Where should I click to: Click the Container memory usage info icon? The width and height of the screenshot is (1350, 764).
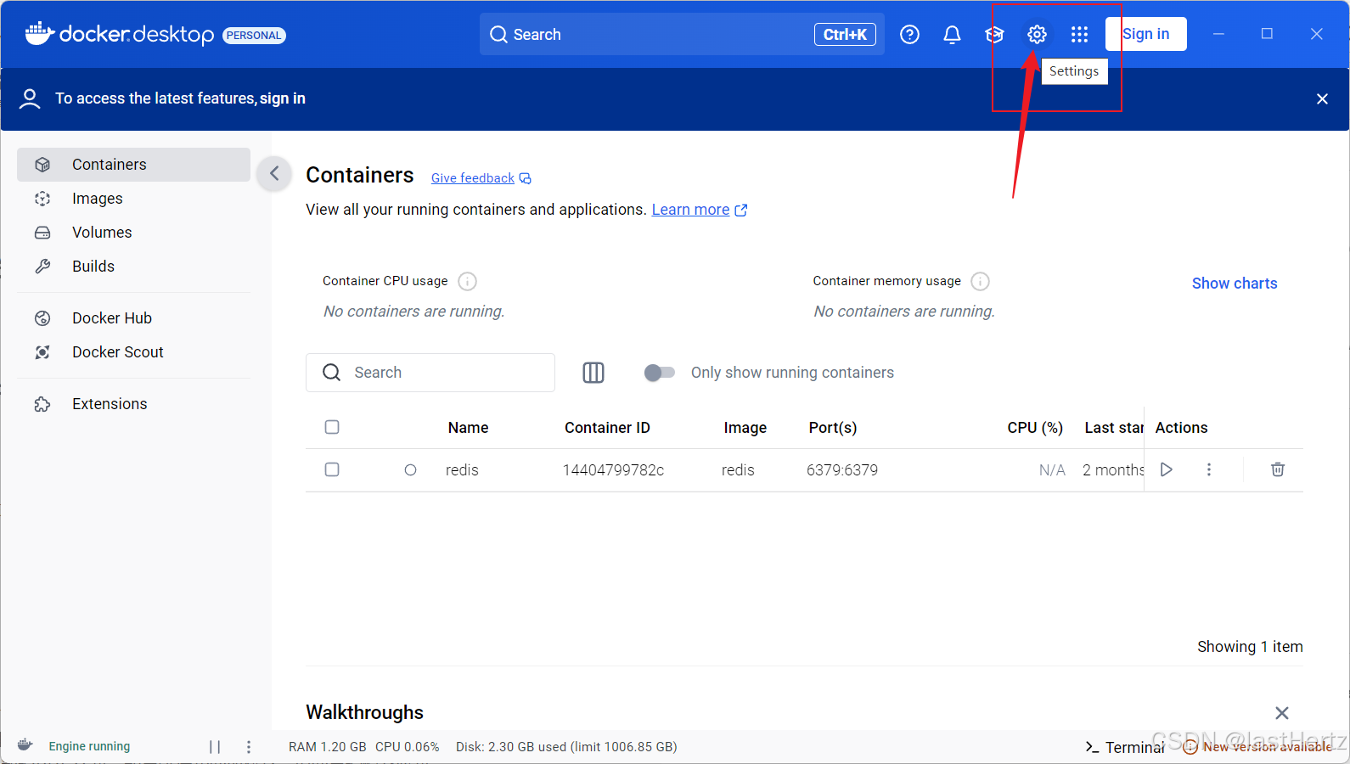click(x=980, y=281)
